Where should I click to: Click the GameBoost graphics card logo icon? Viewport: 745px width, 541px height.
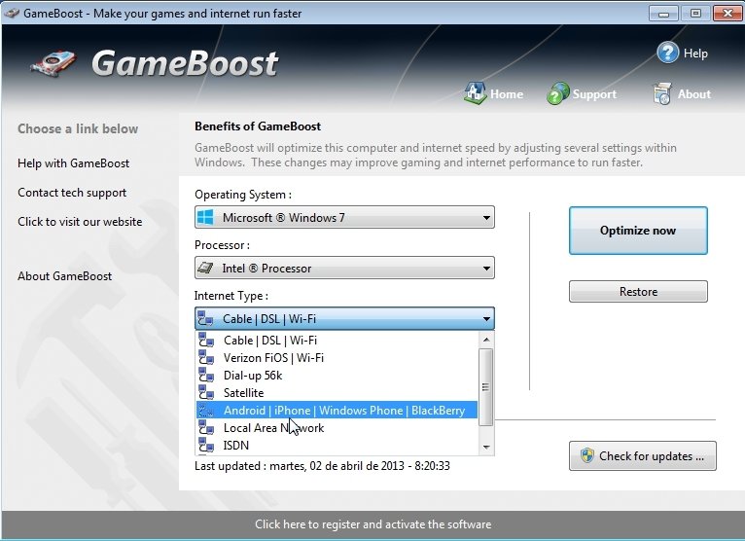[x=53, y=64]
